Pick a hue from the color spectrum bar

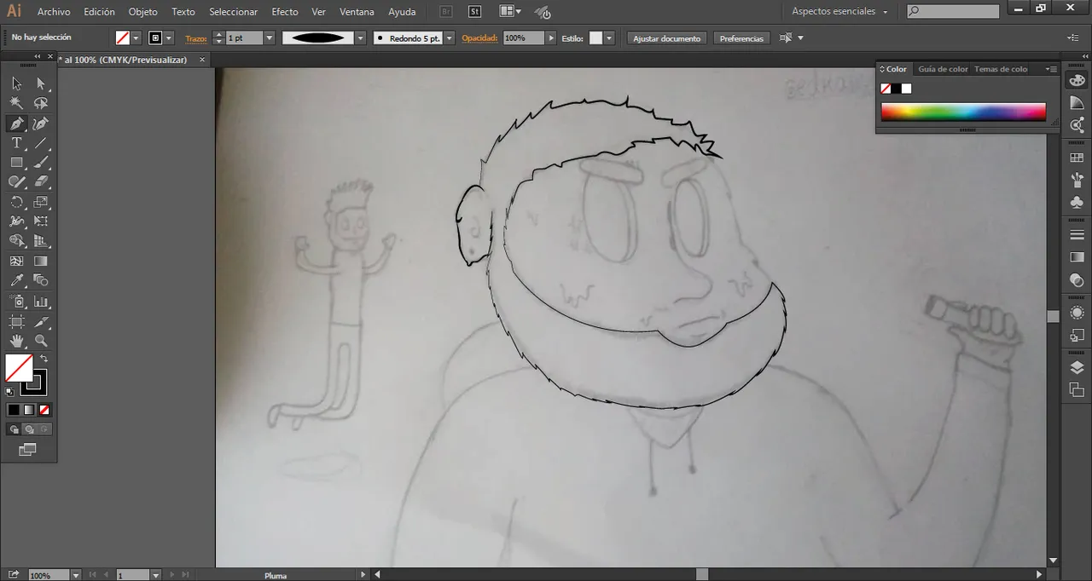coord(962,111)
